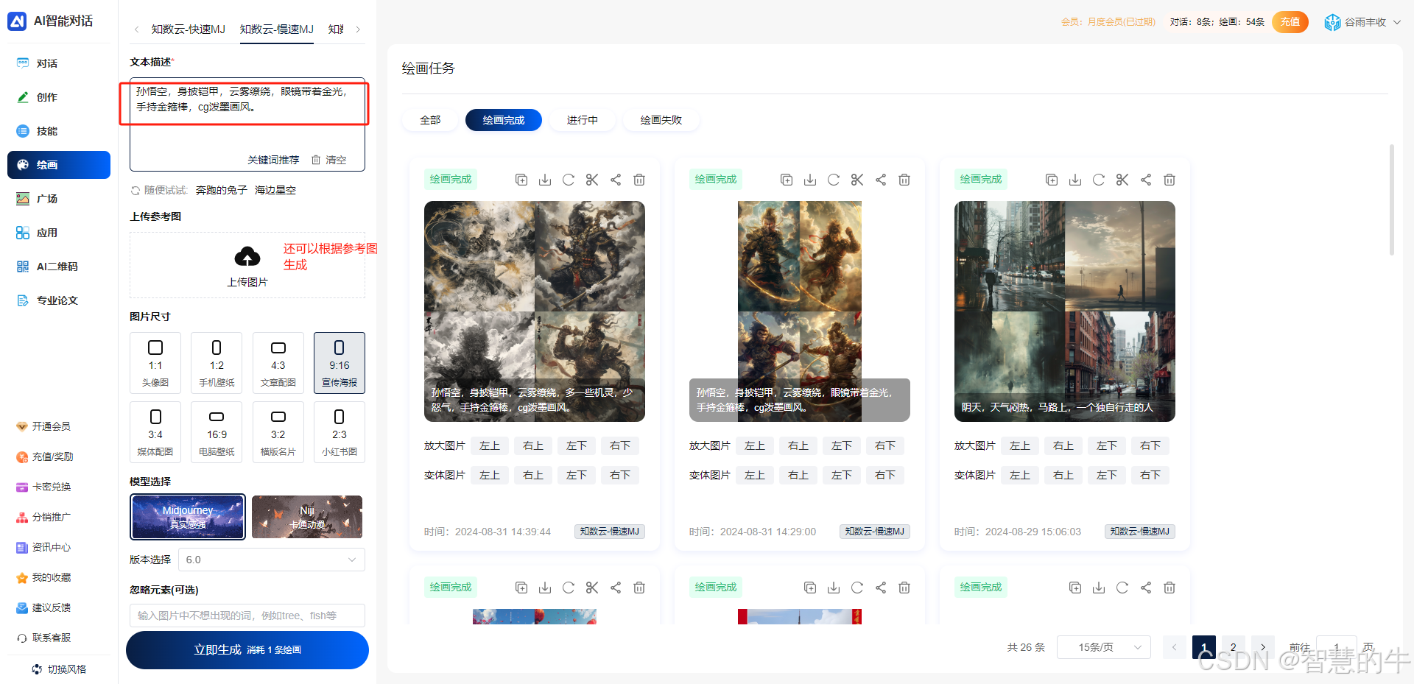The image size is (1414, 684).
Task: Select 1:2 手机壁纸 image size
Action: (x=217, y=363)
